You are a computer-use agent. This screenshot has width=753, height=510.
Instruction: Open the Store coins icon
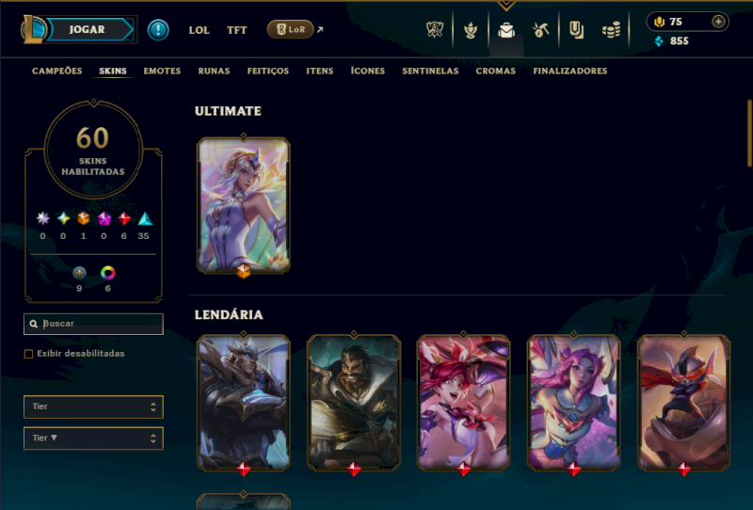click(611, 30)
